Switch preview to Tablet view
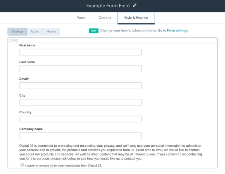This screenshot has width=225, height=174. 35,31
